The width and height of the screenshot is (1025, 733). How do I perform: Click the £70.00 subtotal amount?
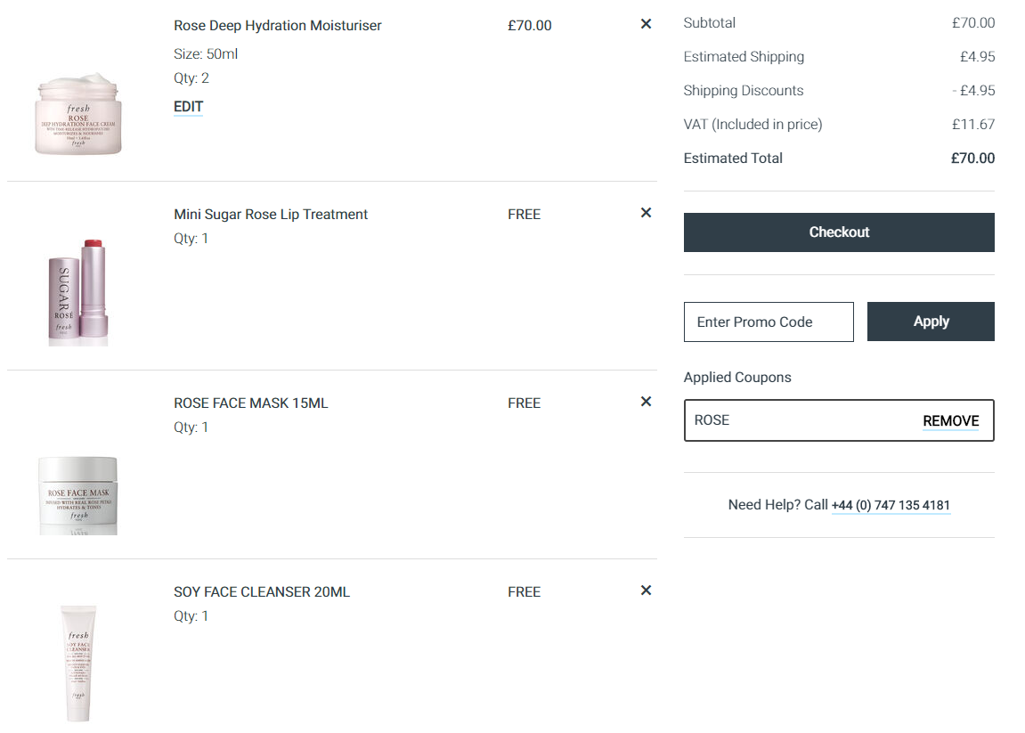tap(973, 23)
